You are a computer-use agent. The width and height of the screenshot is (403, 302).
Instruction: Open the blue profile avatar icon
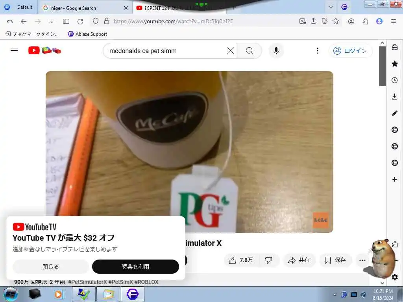click(x=379, y=21)
